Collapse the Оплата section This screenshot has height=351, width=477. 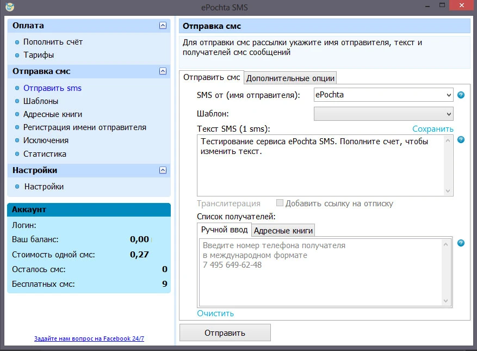coord(163,26)
